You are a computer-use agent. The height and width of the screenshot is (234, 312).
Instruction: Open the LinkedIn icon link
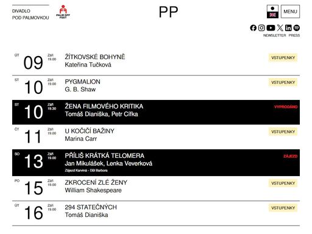pos(288,28)
